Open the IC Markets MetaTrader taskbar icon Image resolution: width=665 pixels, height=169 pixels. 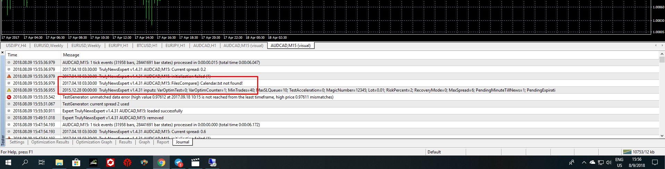[x=93, y=162]
